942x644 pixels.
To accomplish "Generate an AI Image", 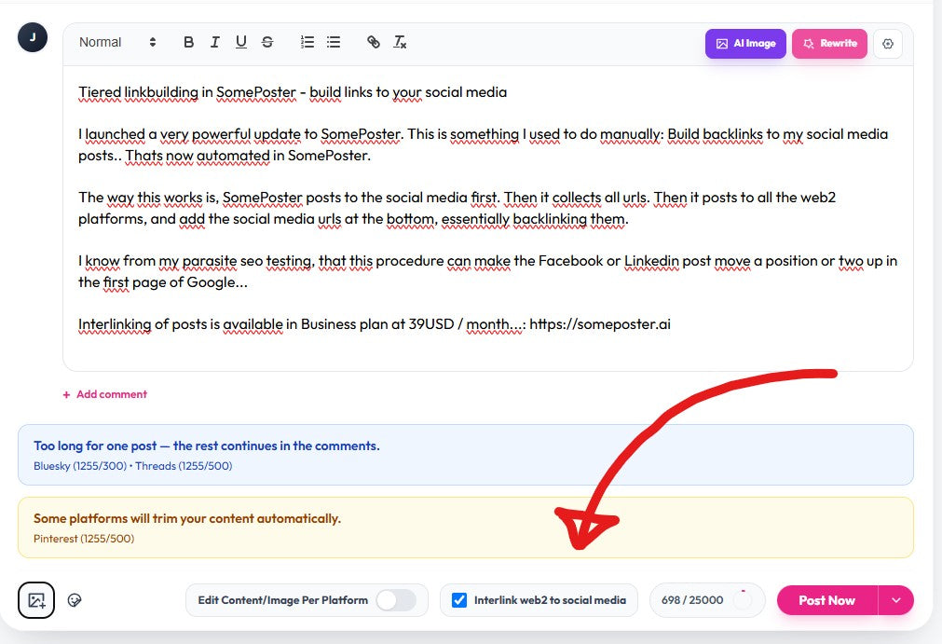I will click(745, 43).
